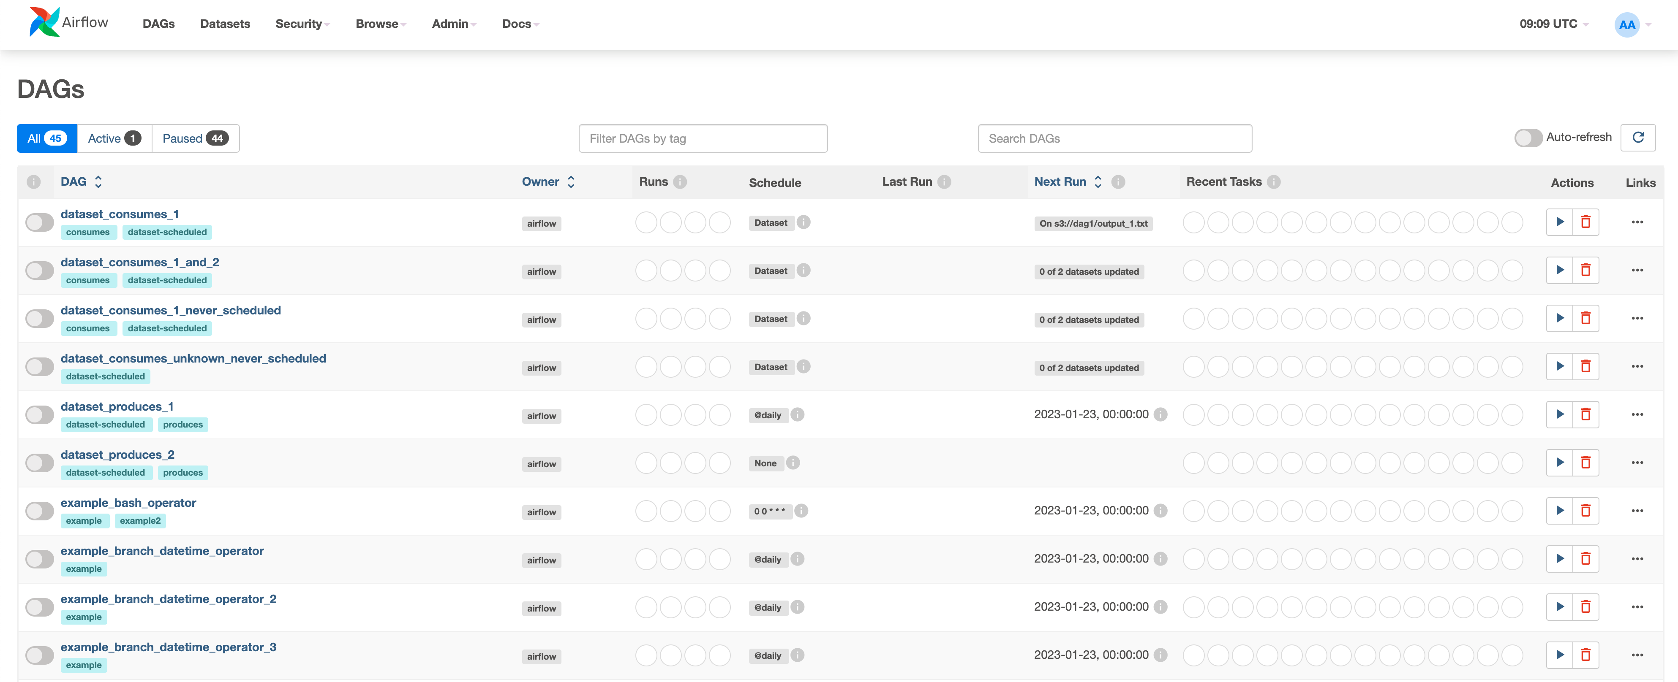The width and height of the screenshot is (1678, 682).
Task: Click the Search DAGs input box
Action: click(1114, 138)
